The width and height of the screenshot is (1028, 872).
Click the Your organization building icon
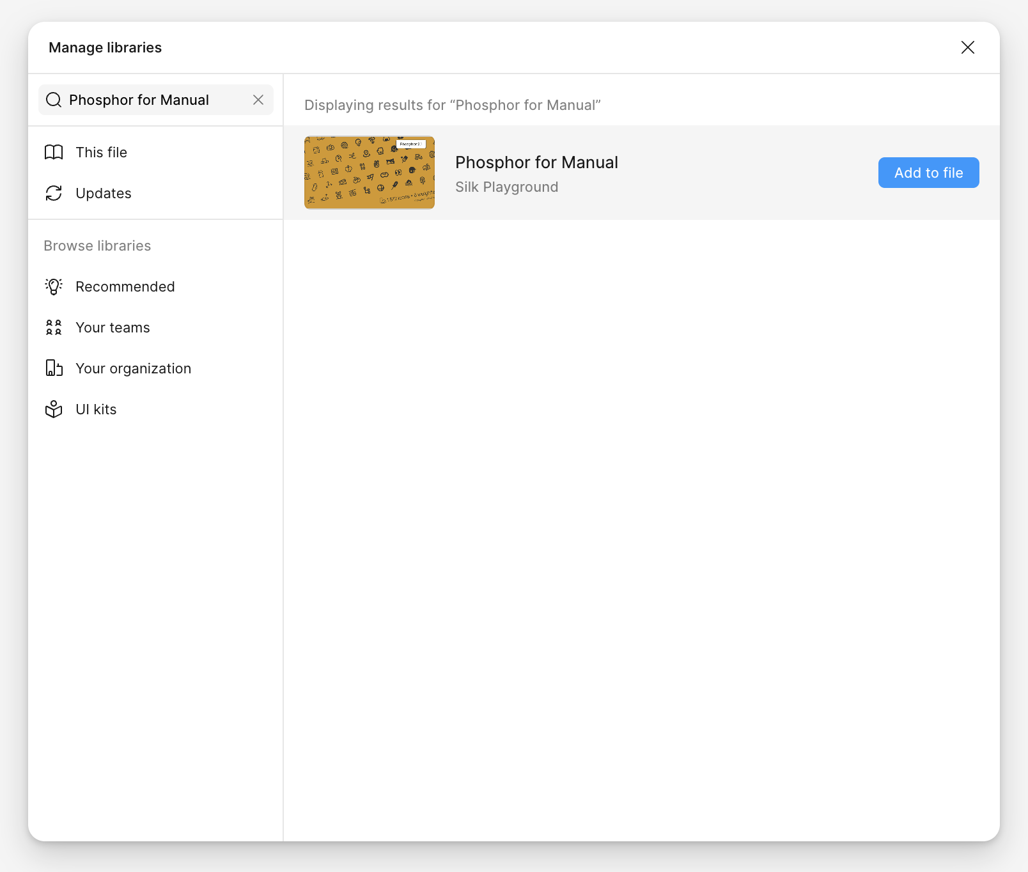tap(54, 368)
